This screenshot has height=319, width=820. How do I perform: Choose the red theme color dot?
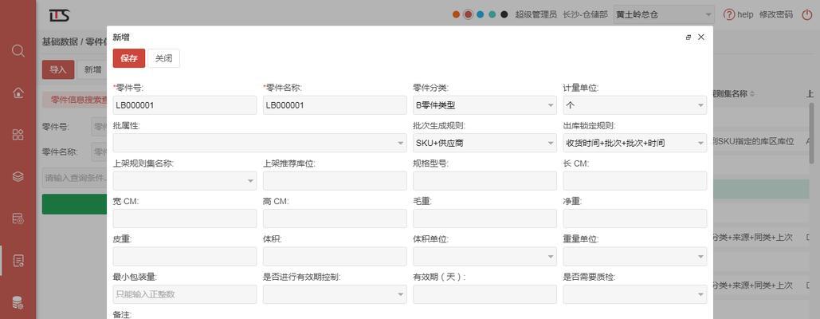[468, 14]
